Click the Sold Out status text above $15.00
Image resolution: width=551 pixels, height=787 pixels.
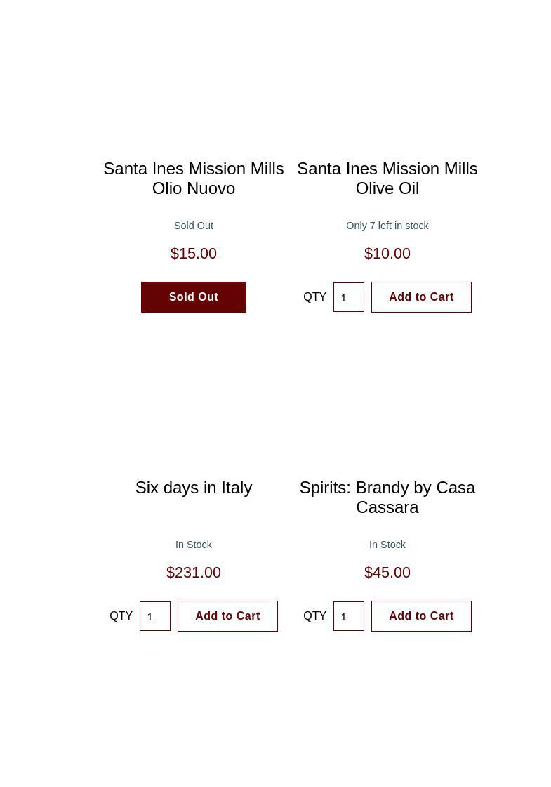(x=194, y=226)
